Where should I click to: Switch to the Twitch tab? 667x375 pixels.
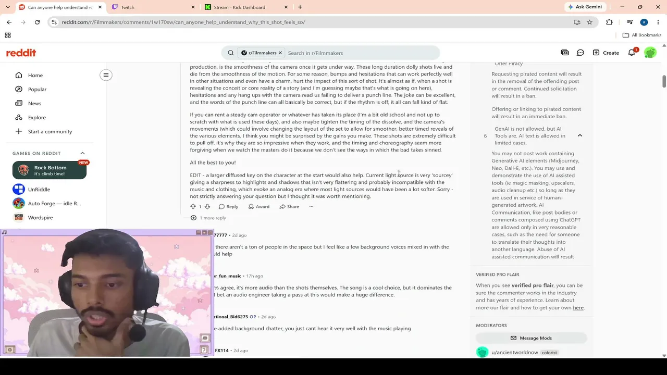pos(153,7)
